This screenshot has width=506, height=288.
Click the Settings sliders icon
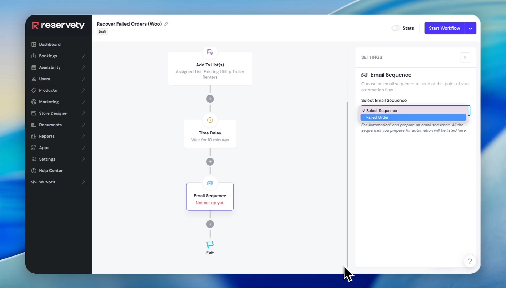pyautogui.click(x=33, y=159)
